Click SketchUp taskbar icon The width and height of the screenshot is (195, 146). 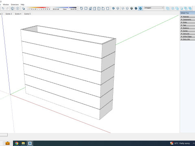coord(30,143)
